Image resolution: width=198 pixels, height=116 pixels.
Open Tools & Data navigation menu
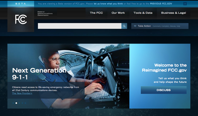[143, 13]
